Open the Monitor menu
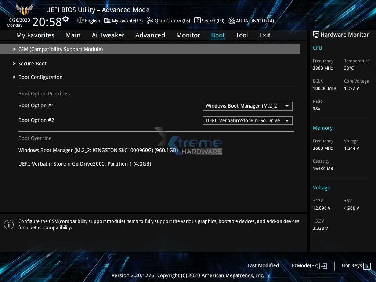 [x=188, y=35]
